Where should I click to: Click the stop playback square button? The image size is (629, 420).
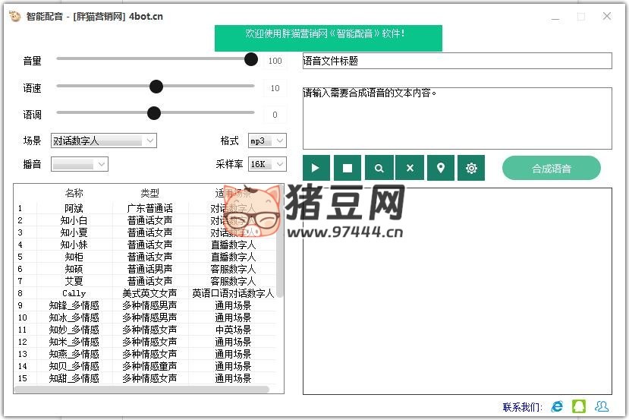[x=348, y=168]
